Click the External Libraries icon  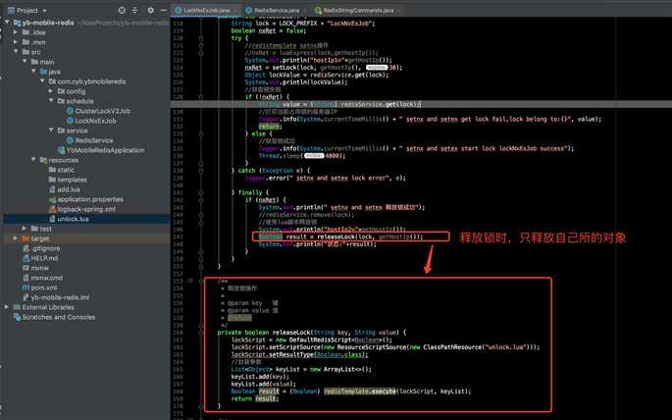point(17,307)
